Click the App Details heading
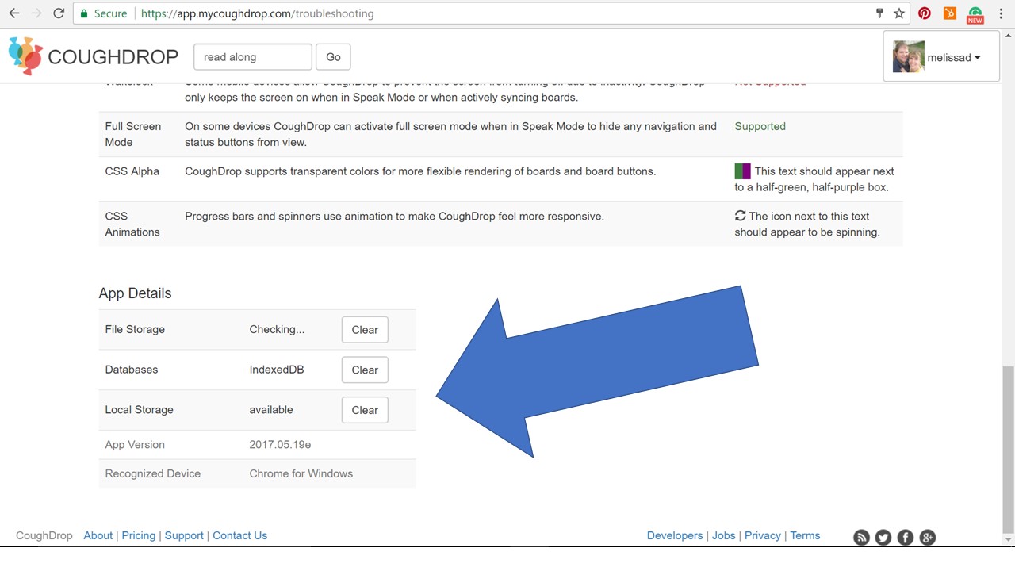 (x=135, y=293)
